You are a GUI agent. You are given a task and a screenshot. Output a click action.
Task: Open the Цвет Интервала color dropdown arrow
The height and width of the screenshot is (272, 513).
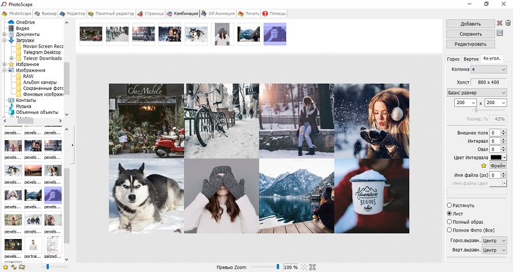tap(504, 158)
